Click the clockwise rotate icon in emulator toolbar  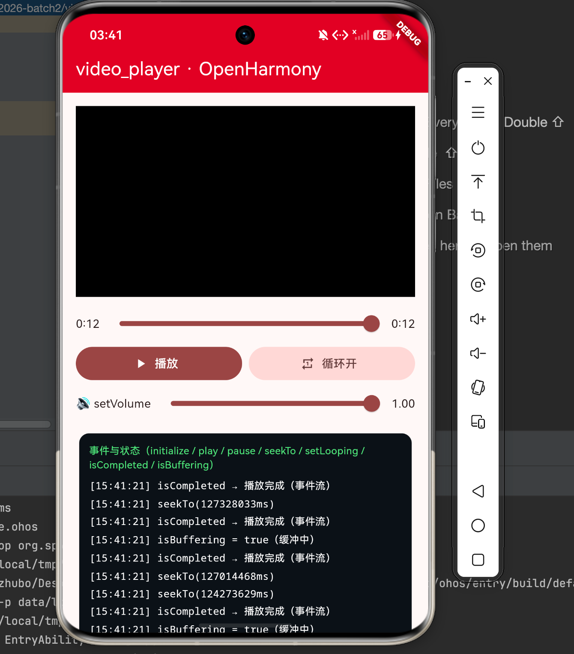(x=478, y=284)
